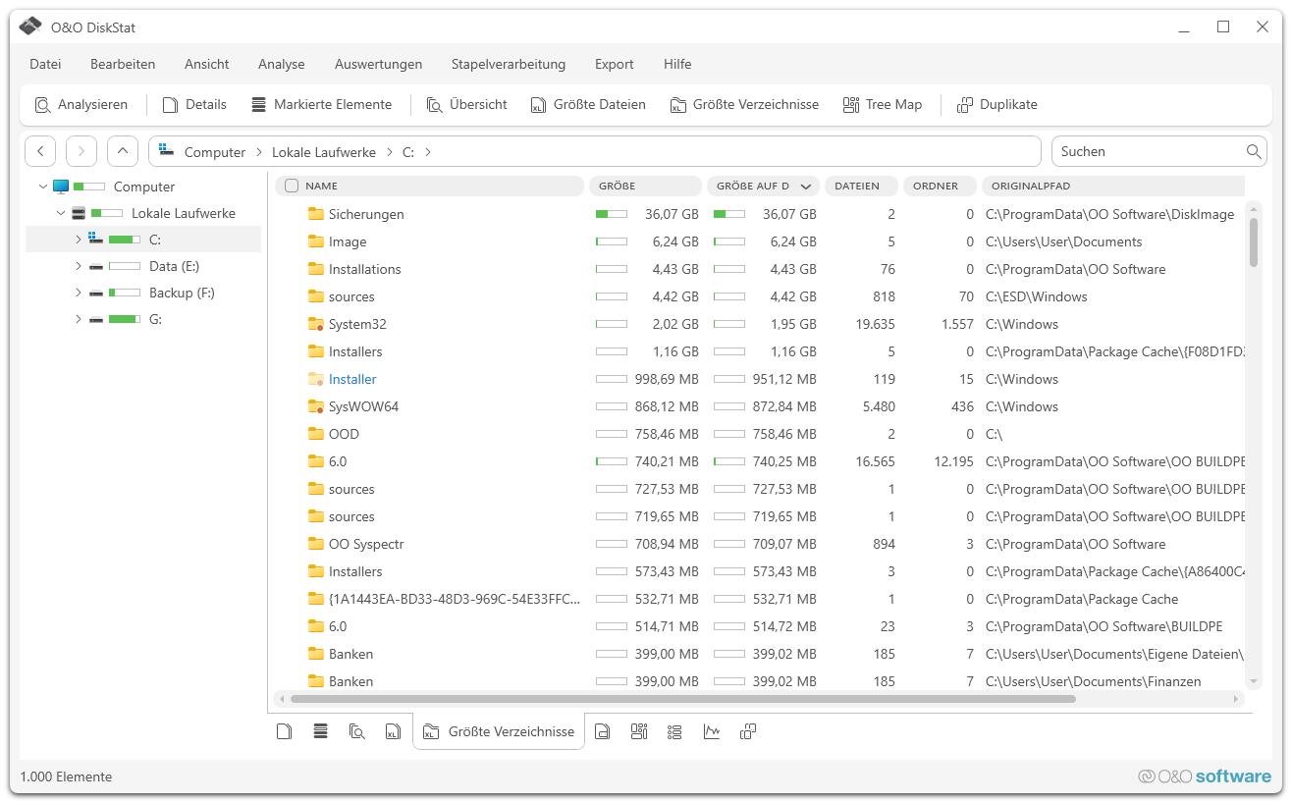This screenshot has width=1292, height=803.
Task: Select the Tree Map icon tab at bottom
Action: [639, 731]
